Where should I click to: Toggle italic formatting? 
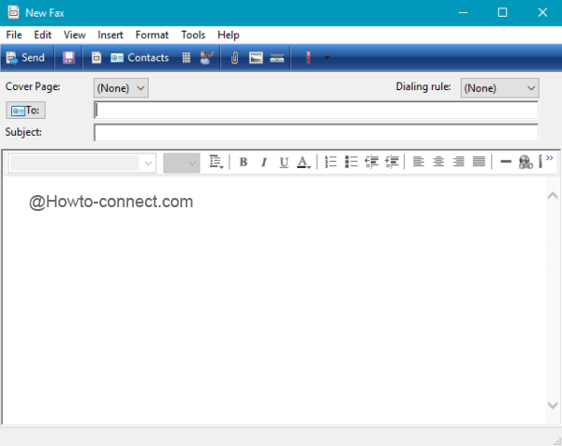264,162
